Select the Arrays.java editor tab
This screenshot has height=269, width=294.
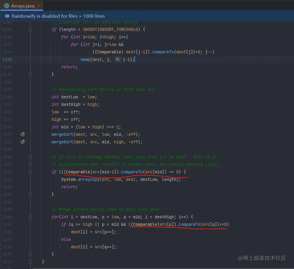pyautogui.click(x=22, y=6)
